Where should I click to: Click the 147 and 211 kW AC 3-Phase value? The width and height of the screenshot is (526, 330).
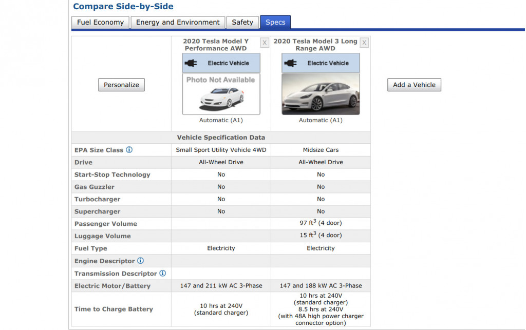221,286
